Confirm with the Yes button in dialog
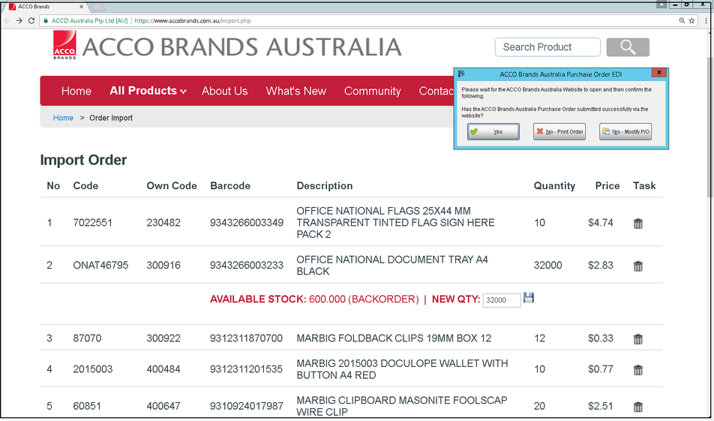 493,132
